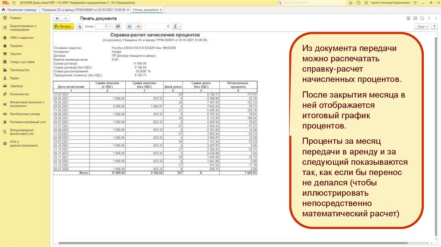Open the 1C main menu hamburger icon
This screenshot has width=441, height=247.
click(x=13, y=3)
